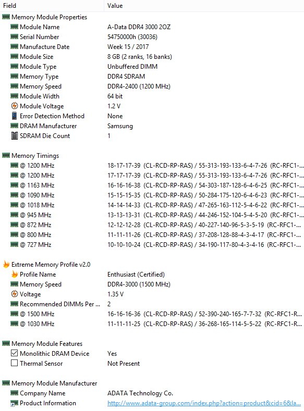Select serial number value 54750000h (30036)

tap(132, 37)
